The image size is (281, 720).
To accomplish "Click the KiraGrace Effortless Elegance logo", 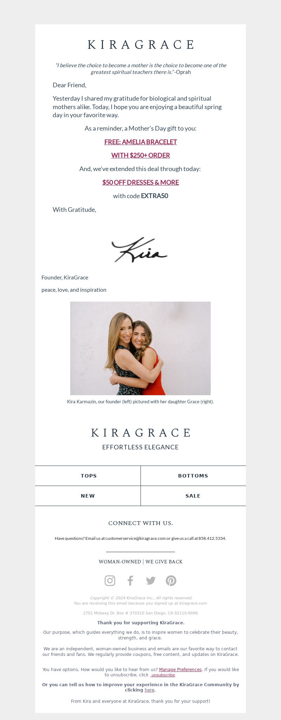I will tap(140, 439).
